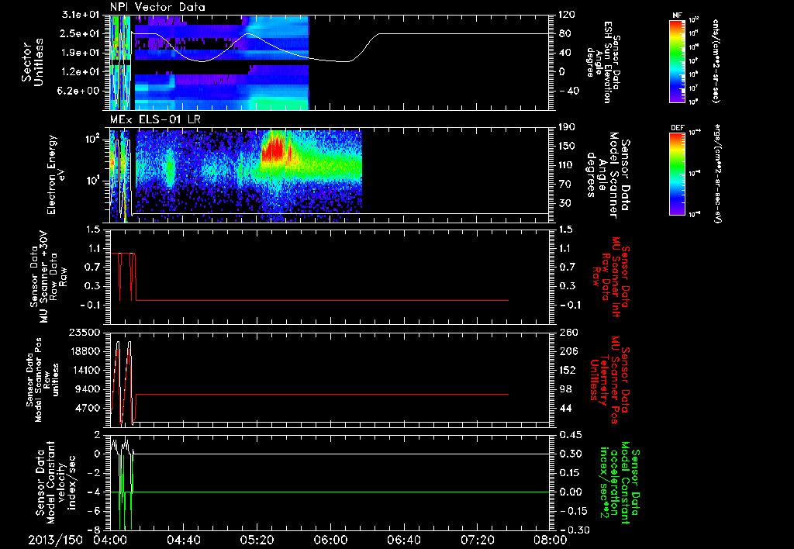Click the NPI Vector Data panel title
Screen dimensions: 794x549
pyautogui.click(x=157, y=7)
